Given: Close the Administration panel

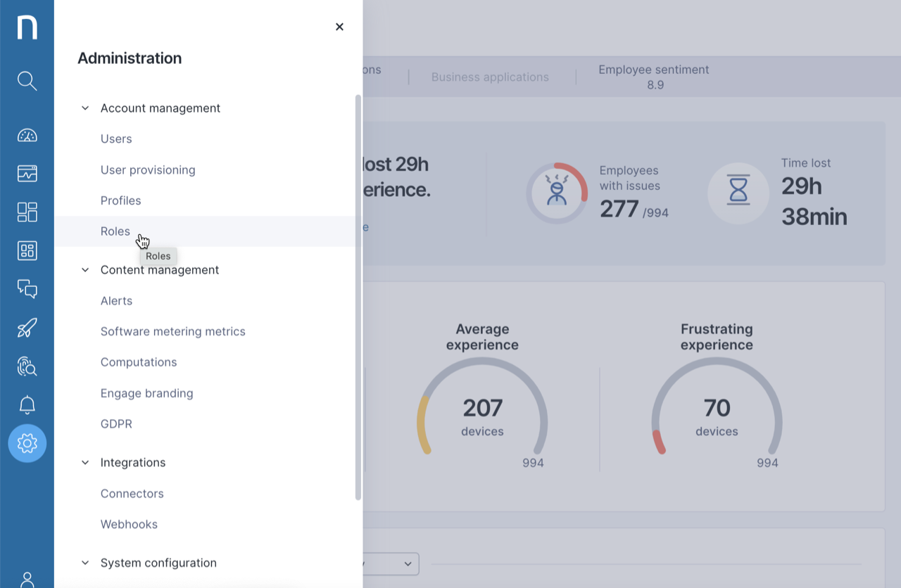Looking at the screenshot, I should (x=339, y=27).
